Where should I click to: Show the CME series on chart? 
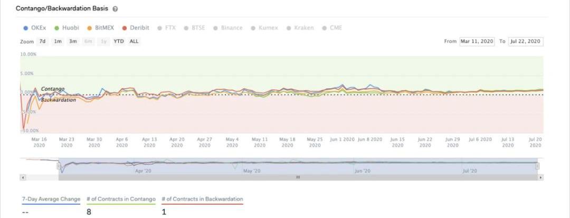point(335,27)
